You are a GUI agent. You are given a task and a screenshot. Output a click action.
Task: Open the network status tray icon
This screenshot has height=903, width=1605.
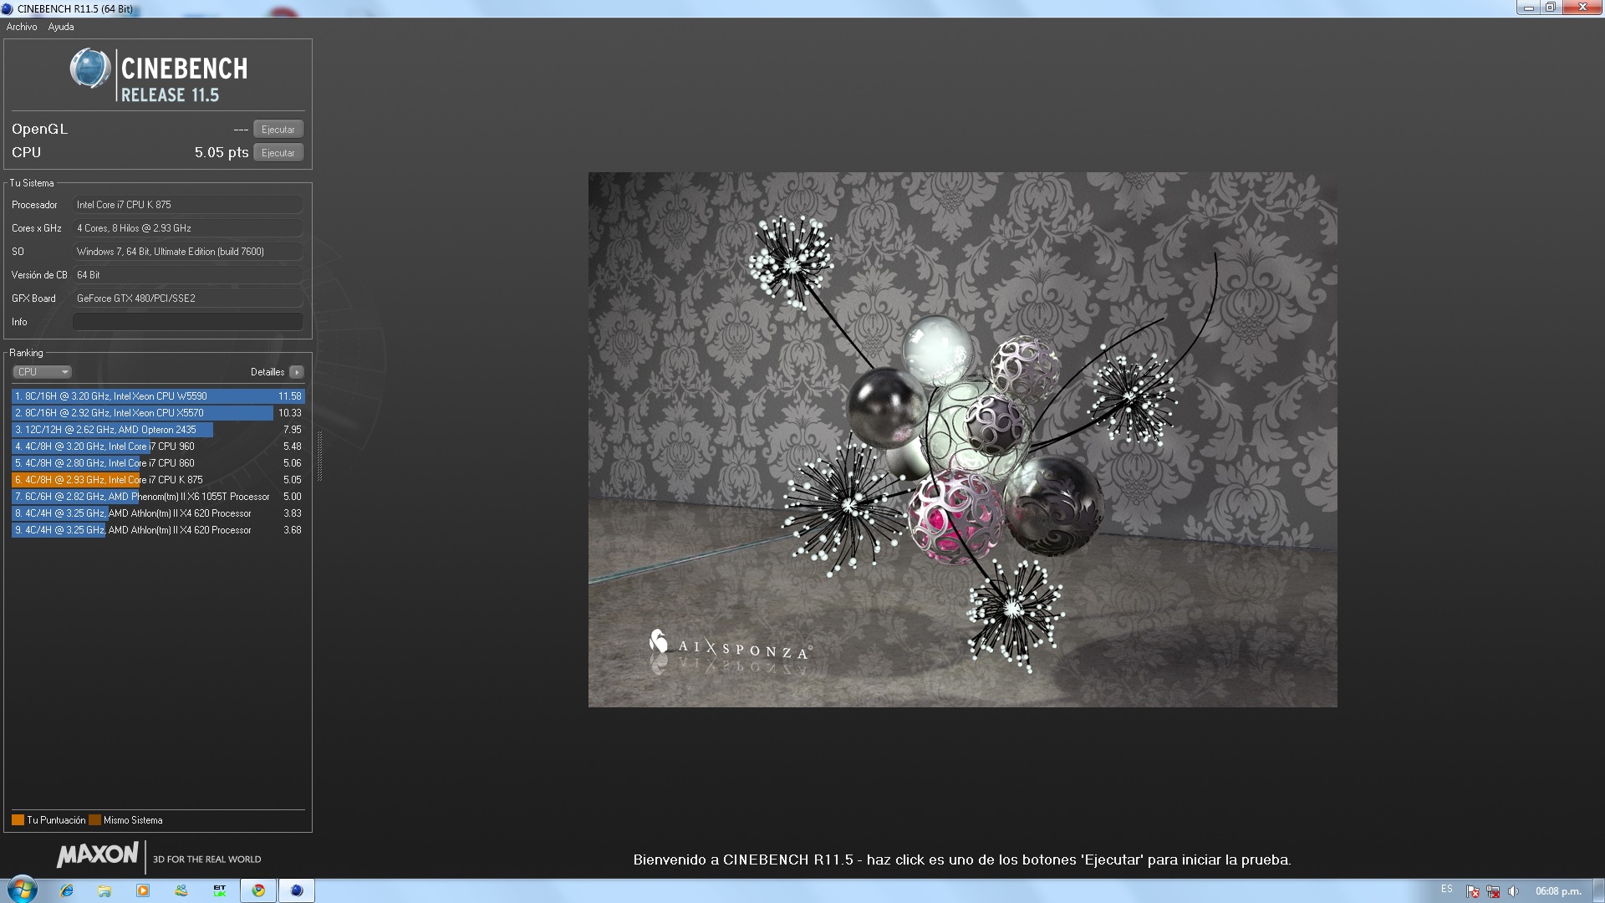pyautogui.click(x=1493, y=891)
